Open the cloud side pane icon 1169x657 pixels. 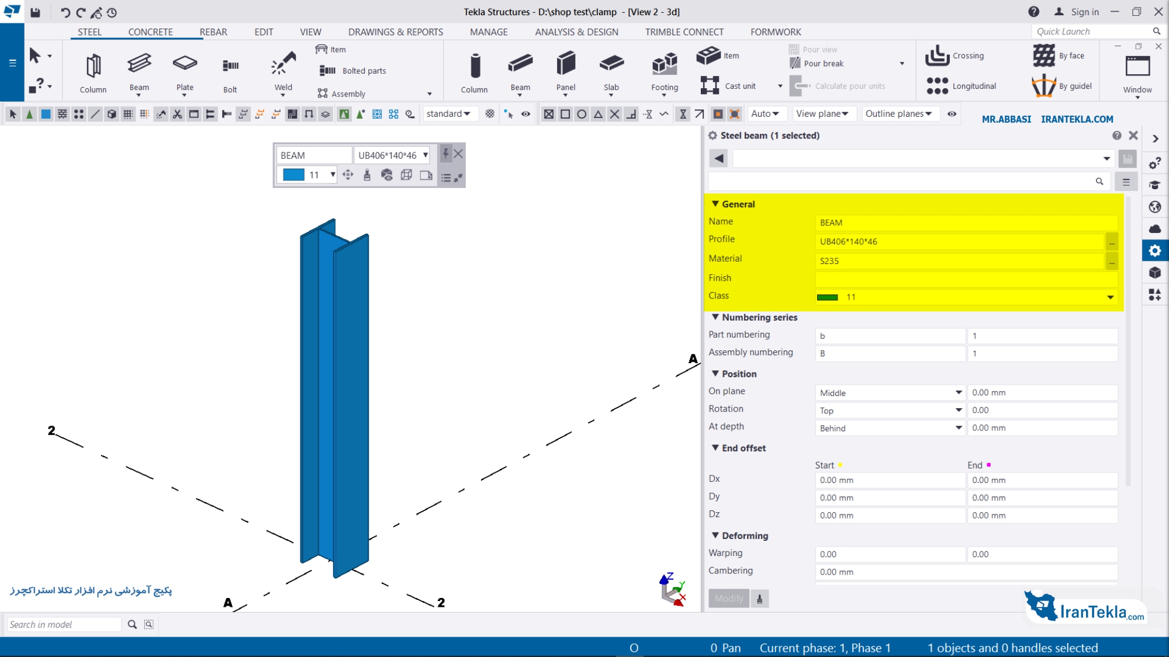pyautogui.click(x=1155, y=229)
